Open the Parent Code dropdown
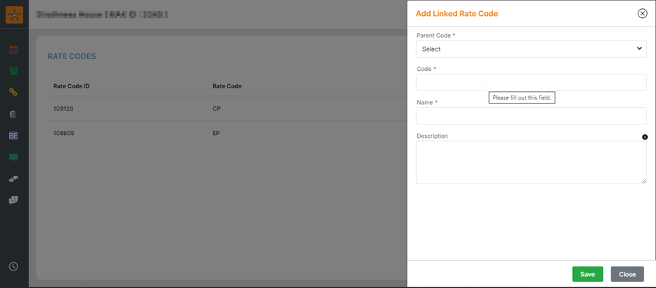Viewport: 656px width, 288px height. click(x=531, y=49)
